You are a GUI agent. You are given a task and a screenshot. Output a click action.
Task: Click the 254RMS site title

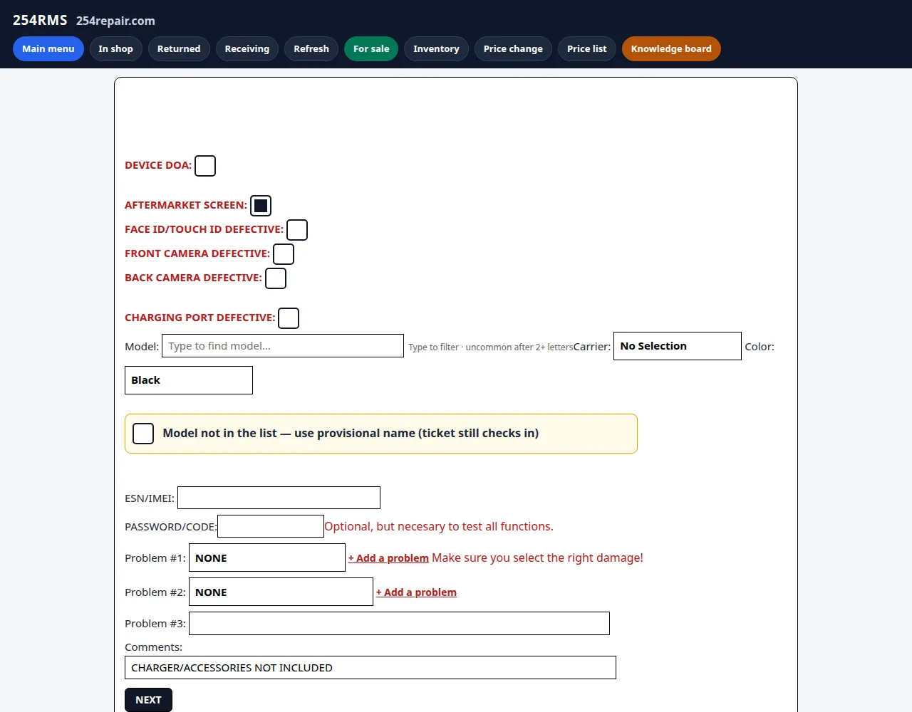pyautogui.click(x=40, y=20)
